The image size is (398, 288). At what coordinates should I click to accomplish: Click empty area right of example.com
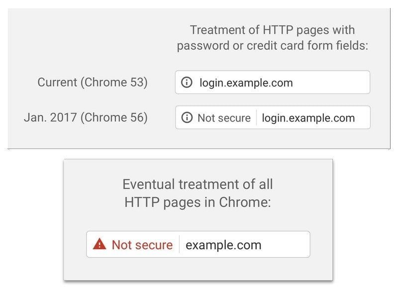[x=286, y=244]
